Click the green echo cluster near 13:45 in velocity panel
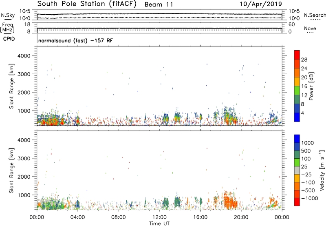This screenshot has height=226, width=326. pos(177,202)
